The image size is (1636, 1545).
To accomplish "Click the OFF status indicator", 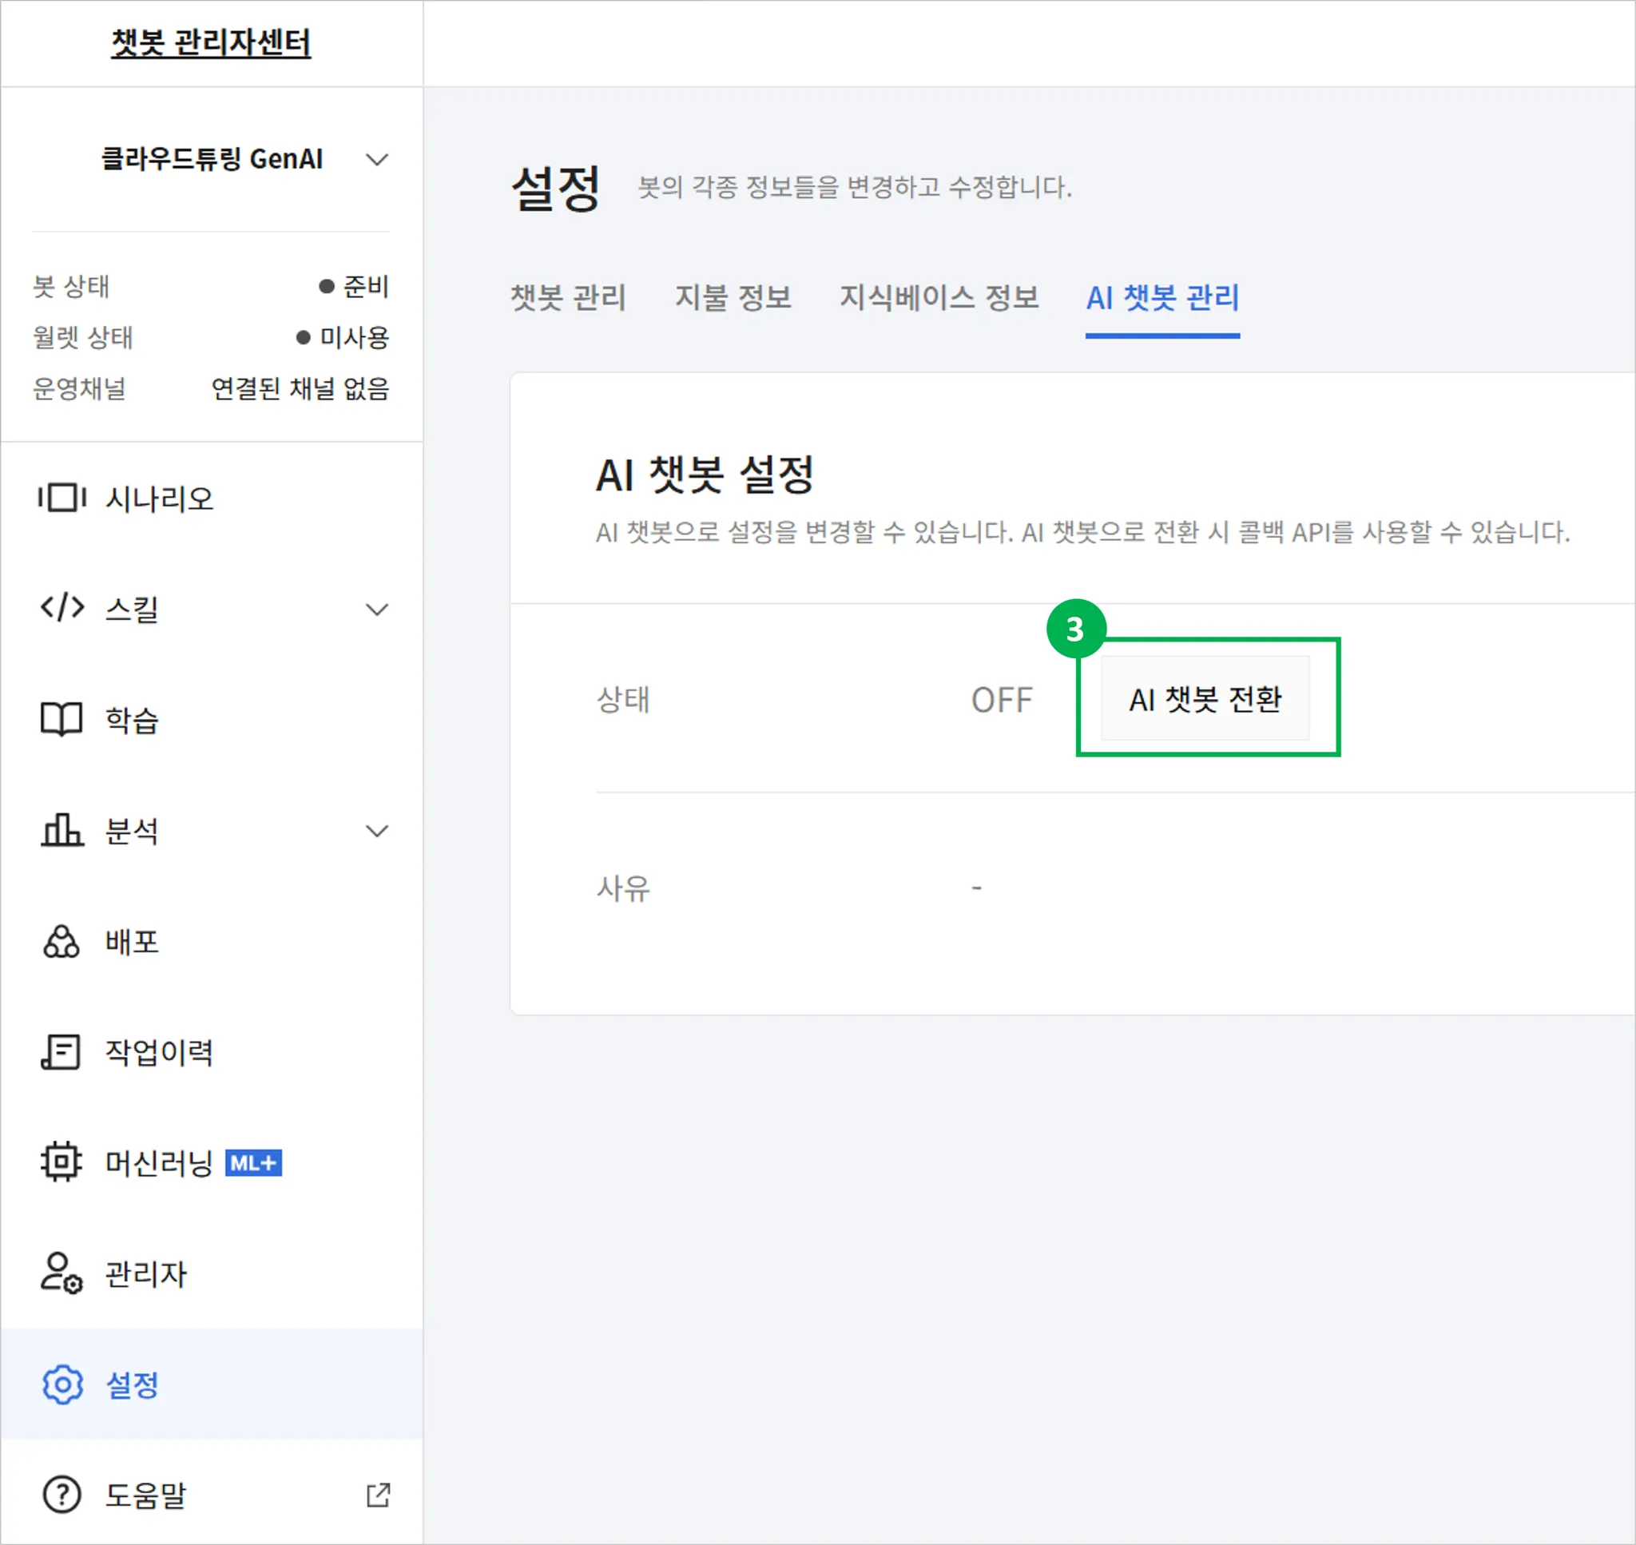I will coord(1001,698).
